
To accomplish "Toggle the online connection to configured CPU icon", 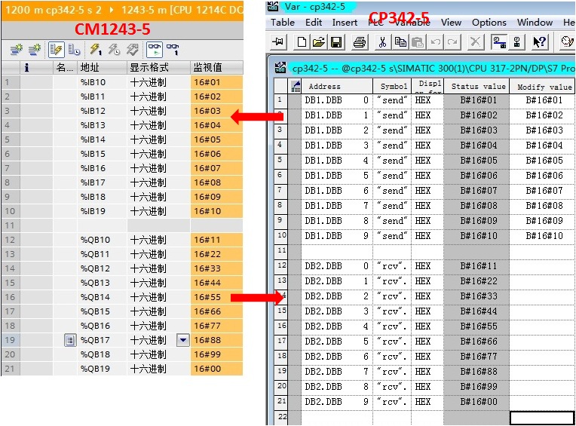I will pos(499,42).
